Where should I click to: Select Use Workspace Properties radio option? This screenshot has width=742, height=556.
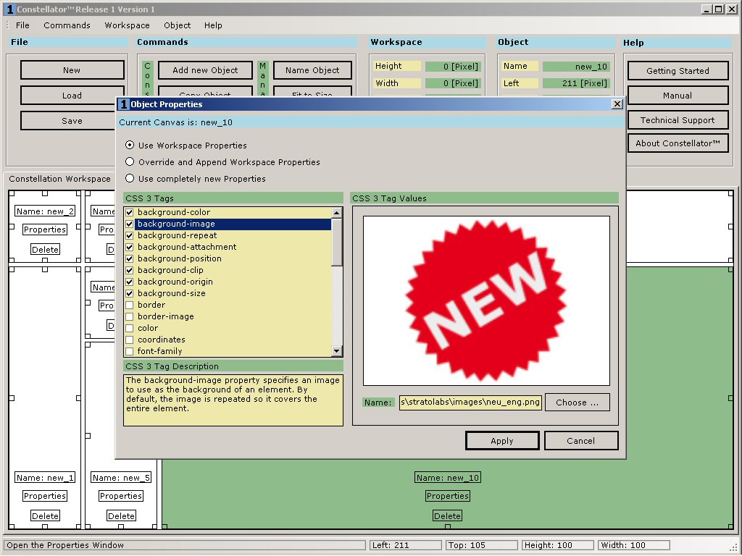click(130, 146)
